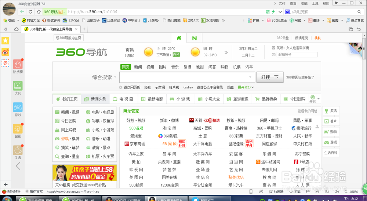Open dropdown arrow after 今日团购 tab
The width and height of the screenshot is (367, 201).
click(x=318, y=99)
